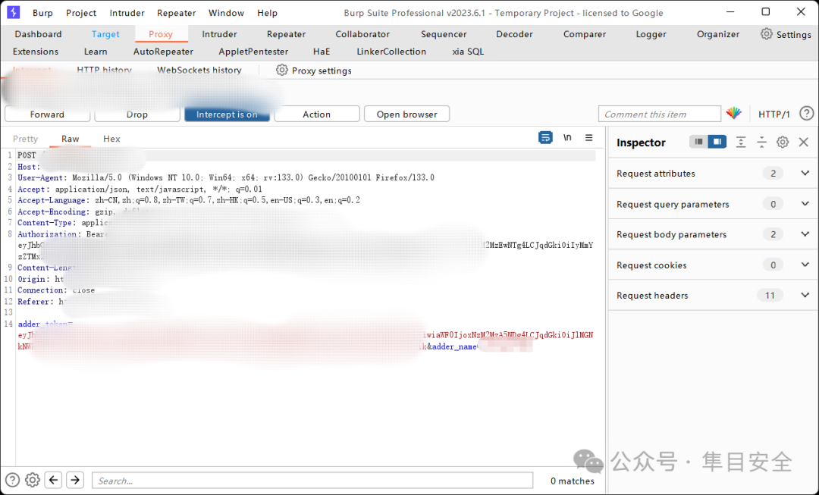The width and height of the screenshot is (819, 495).
Task: Click the User-Agent header line
Action: click(x=226, y=177)
